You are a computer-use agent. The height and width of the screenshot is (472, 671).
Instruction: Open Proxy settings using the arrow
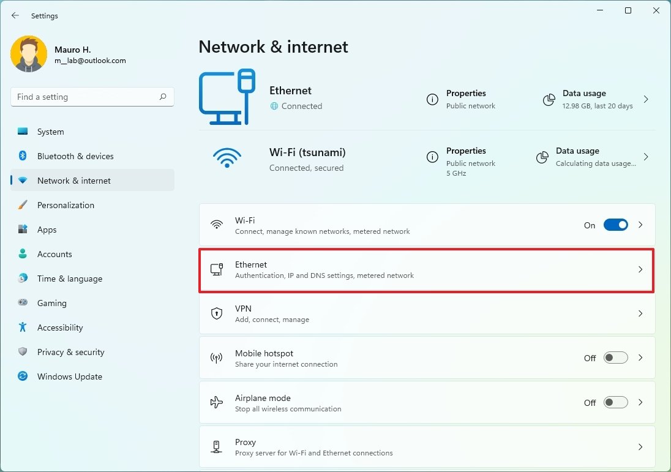click(640, 447)
